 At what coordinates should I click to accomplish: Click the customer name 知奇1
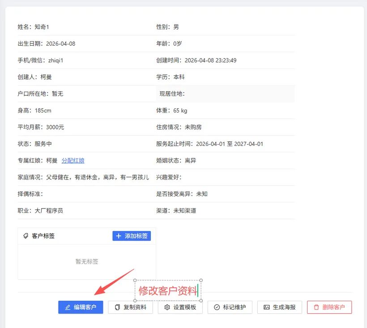pos(42,27)
